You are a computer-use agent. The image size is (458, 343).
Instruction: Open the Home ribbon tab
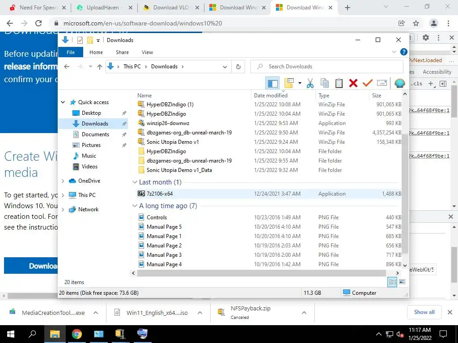click(x=96, y=52)
